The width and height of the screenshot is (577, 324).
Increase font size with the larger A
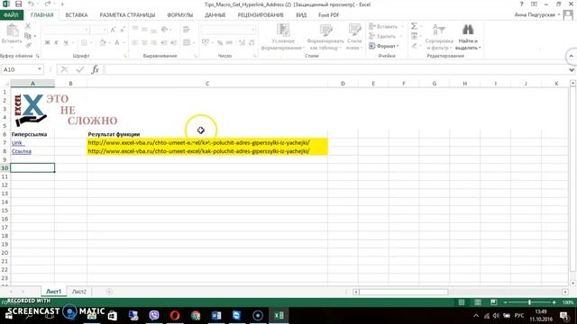(x=113, y=30)
